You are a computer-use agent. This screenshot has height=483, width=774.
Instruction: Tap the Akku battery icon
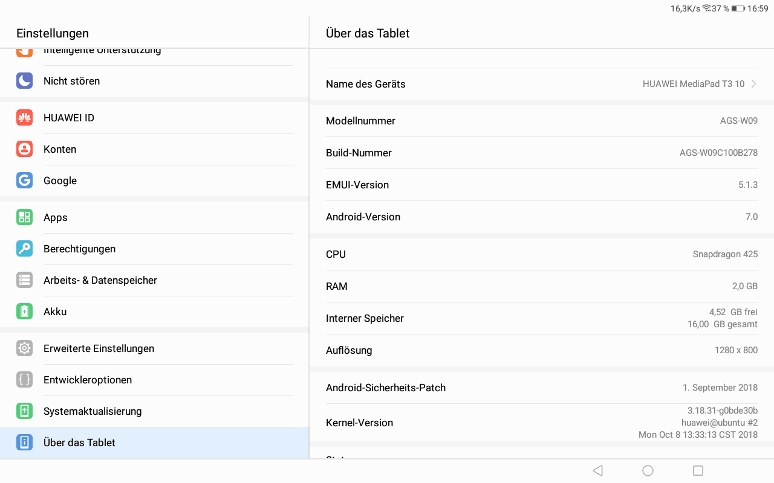tap(24, 312)
